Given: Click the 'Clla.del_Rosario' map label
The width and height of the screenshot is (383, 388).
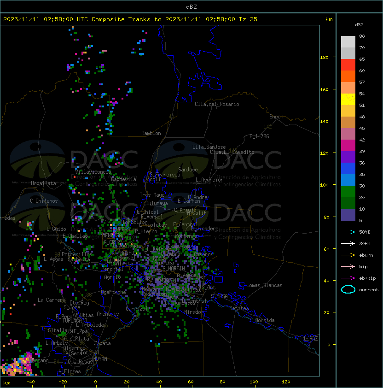Looking at the screenshot, I should [217, 104].
